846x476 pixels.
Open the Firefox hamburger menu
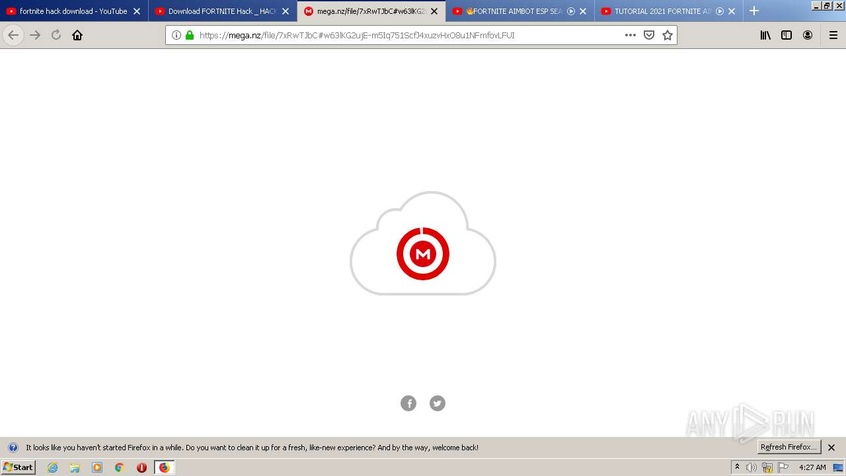pos(833,35)
